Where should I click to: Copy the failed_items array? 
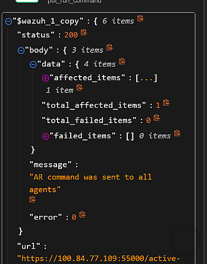click(177, 133)
